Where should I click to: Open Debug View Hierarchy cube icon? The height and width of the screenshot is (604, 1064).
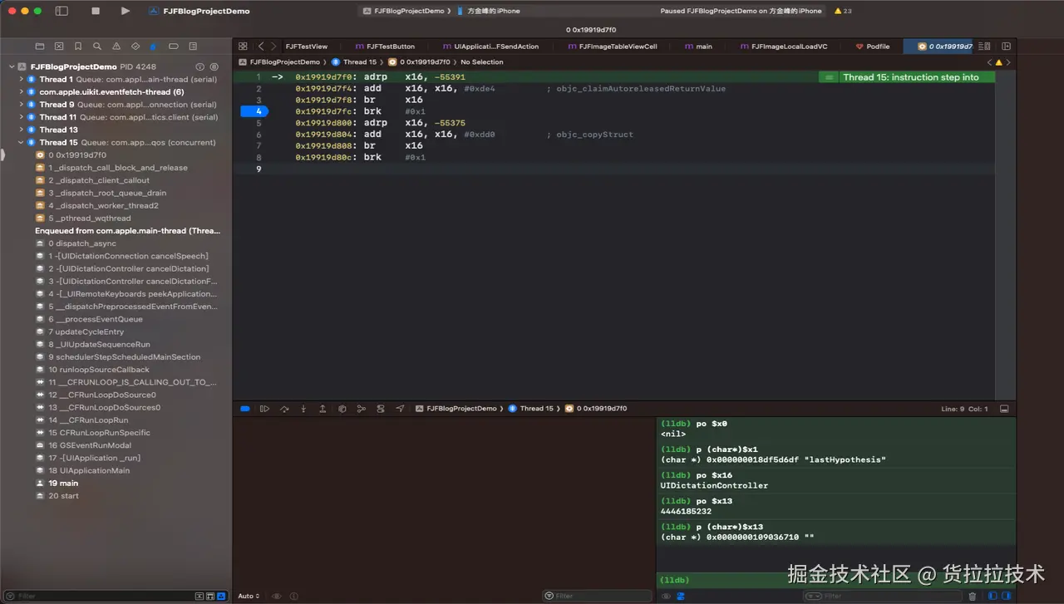click(342, 409)
